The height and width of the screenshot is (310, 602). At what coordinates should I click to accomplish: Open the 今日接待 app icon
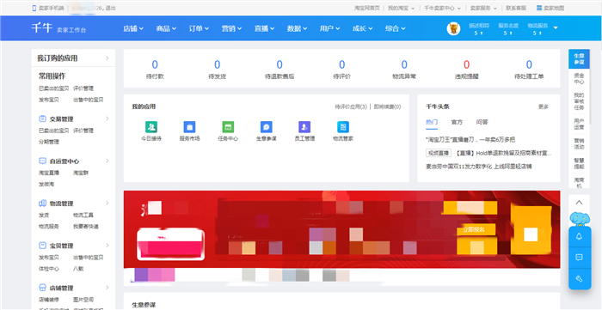(150, 127)
